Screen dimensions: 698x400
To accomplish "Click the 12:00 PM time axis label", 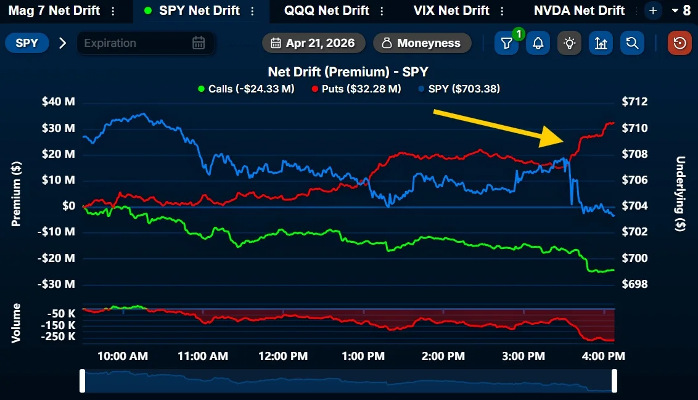I will [282, 356].
